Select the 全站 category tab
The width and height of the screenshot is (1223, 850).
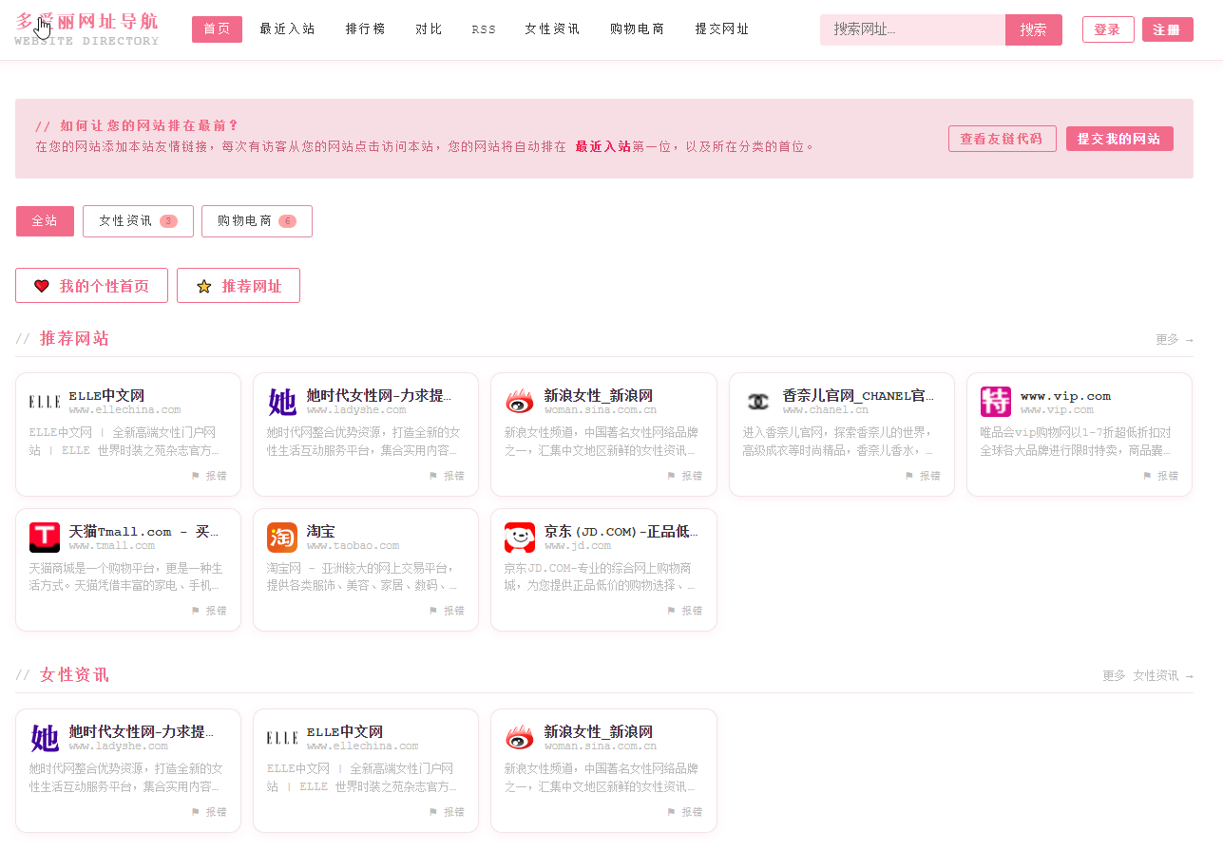pyautogui.click(x=45, y=221)
